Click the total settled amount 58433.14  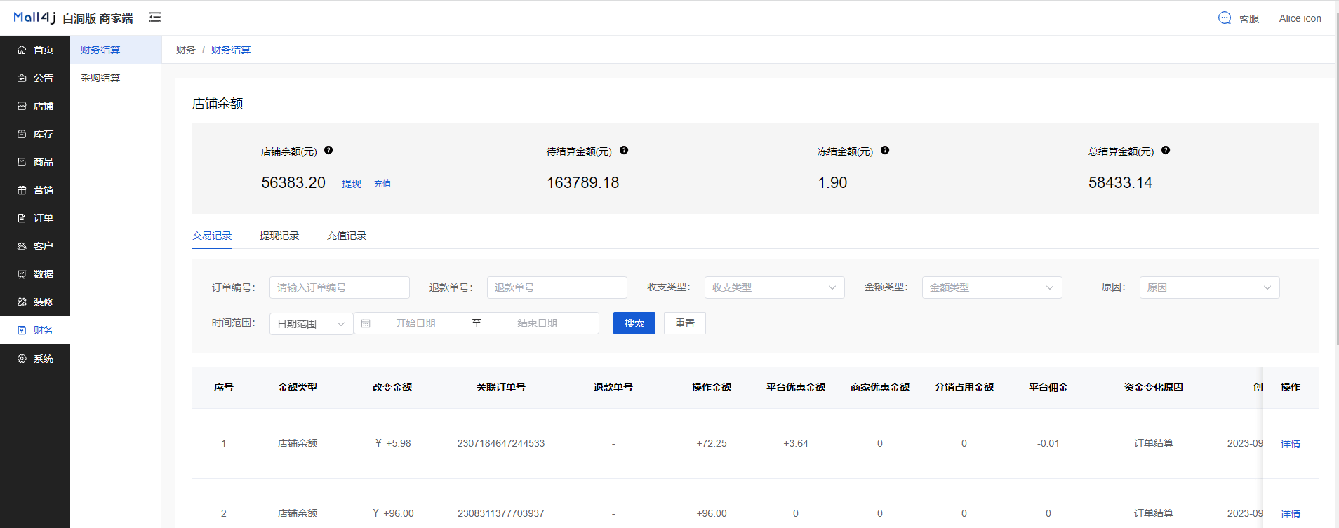(x=1121, y=183)
